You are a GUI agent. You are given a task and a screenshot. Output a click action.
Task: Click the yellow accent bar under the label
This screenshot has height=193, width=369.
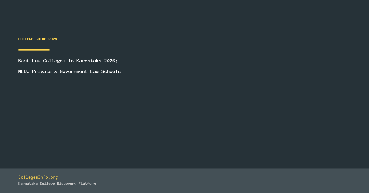(34, 50)
